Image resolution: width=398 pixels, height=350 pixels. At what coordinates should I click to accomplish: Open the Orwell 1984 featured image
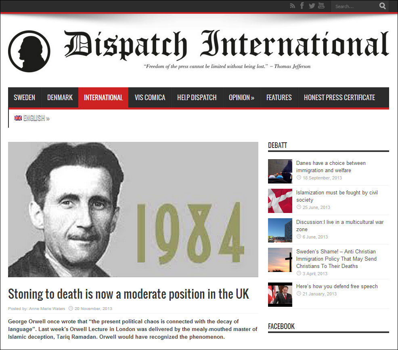coord(133,209)
